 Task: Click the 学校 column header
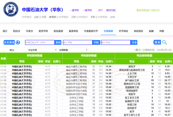[22, 61]
